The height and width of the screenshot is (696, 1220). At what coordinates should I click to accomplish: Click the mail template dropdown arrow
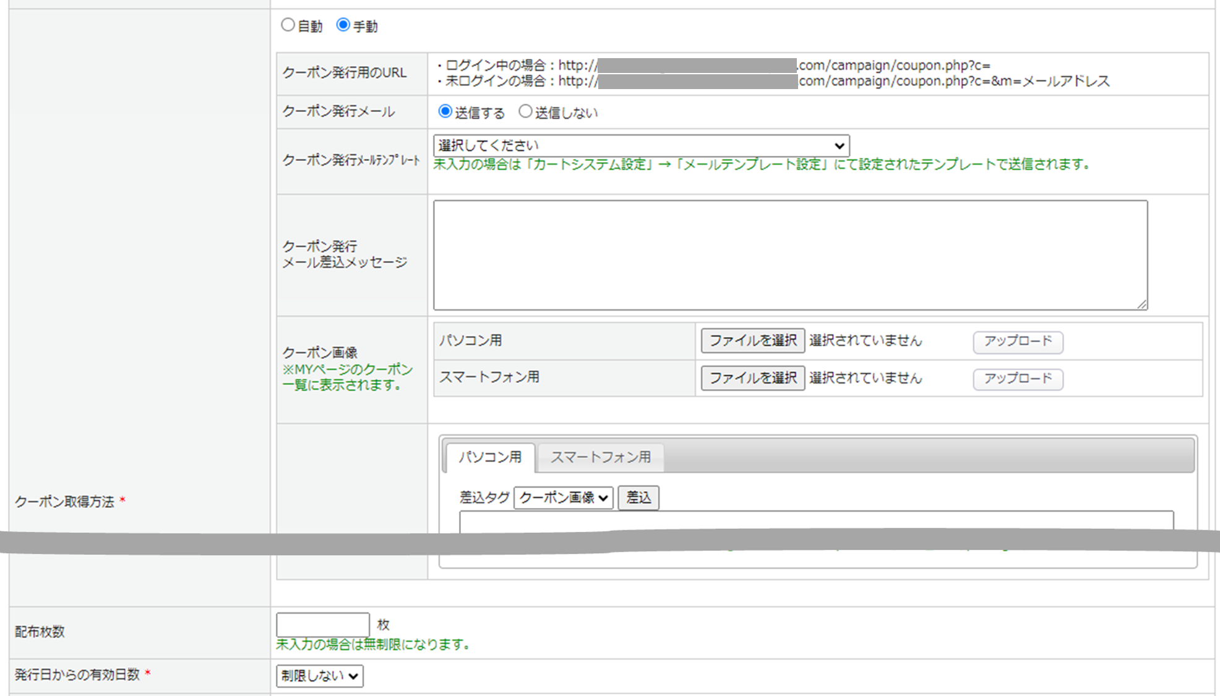pos(839,146)
